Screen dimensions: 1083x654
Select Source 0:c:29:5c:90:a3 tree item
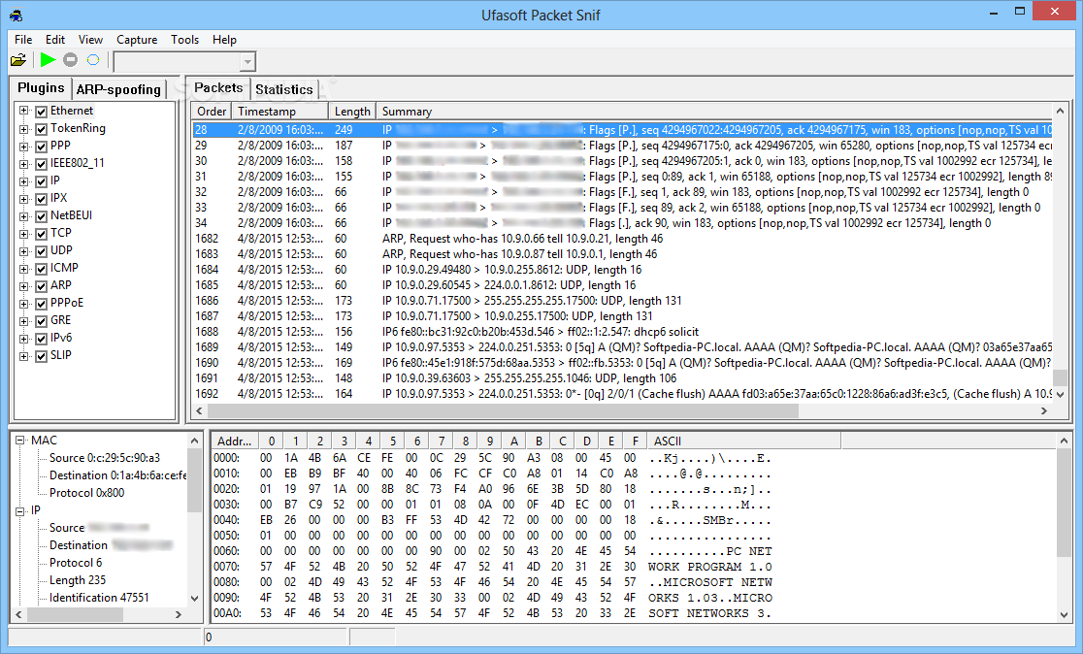(x=104, y=458)
